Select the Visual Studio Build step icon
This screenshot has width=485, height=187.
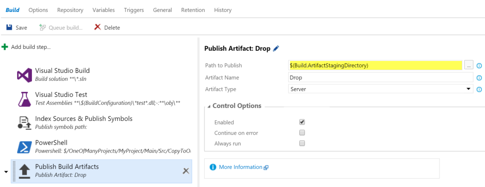24,75
